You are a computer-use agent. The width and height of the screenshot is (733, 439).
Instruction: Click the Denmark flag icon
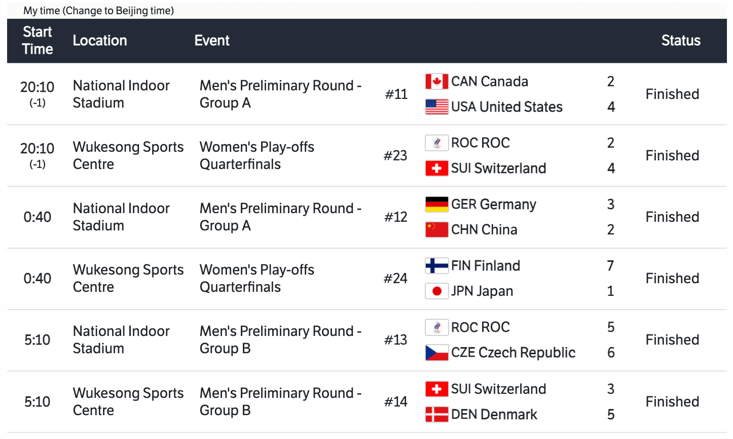point(436,414)
